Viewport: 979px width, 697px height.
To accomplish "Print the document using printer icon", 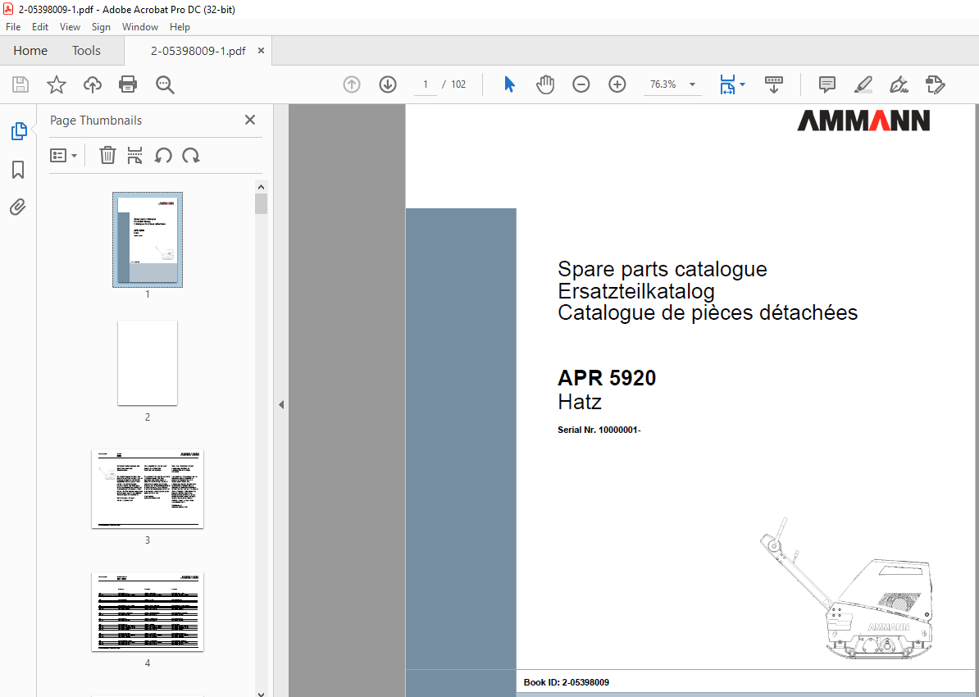I will click(128, 84).
